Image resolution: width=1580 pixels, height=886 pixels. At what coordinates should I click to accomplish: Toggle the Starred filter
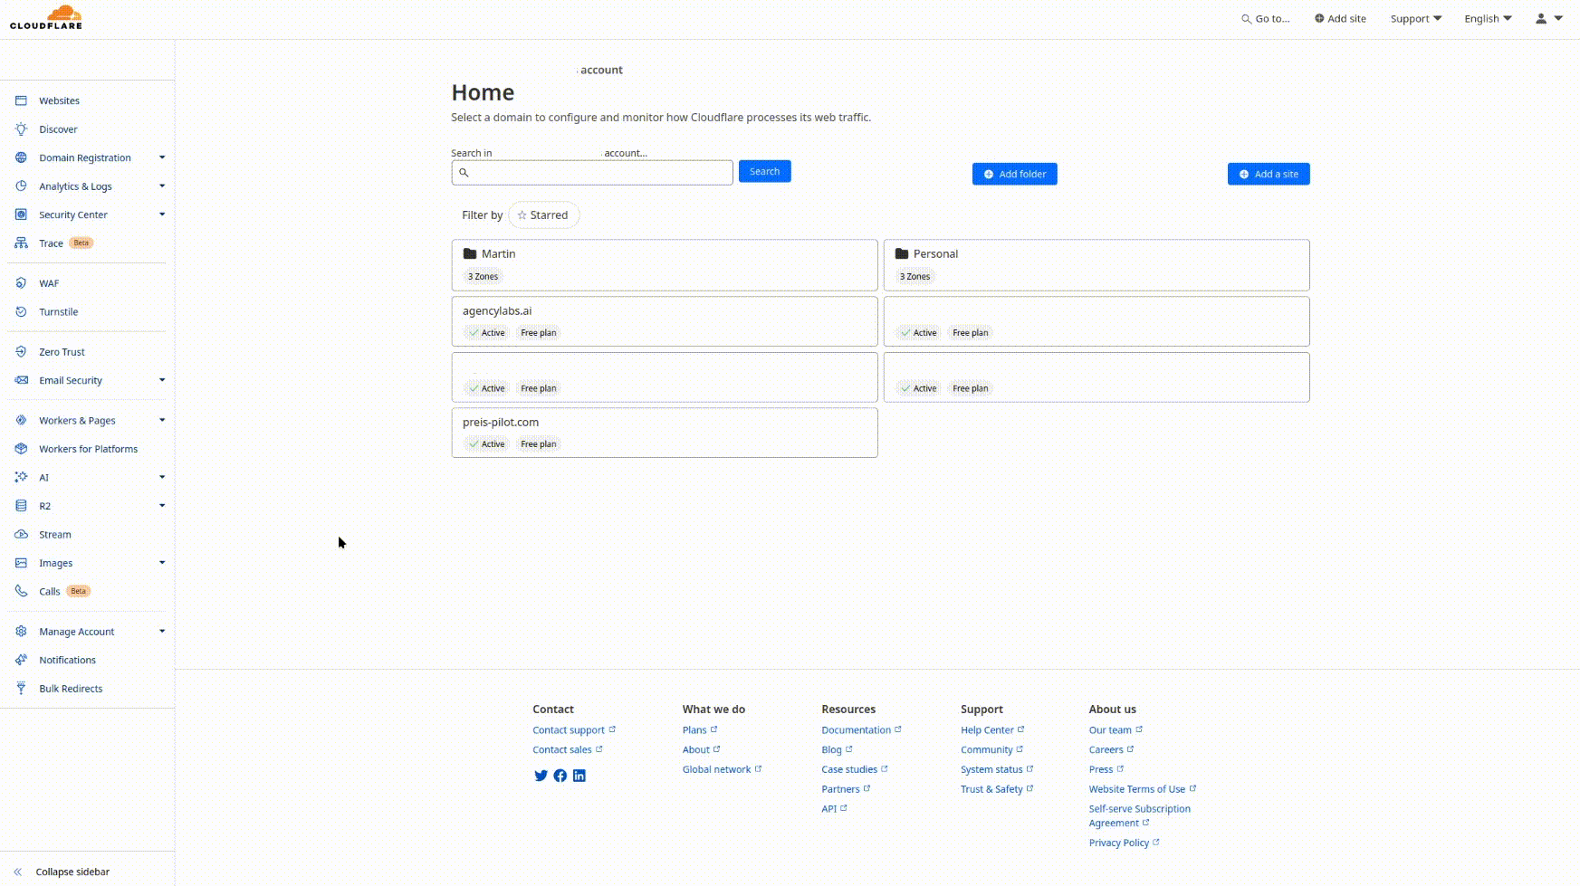coord(544,214)
